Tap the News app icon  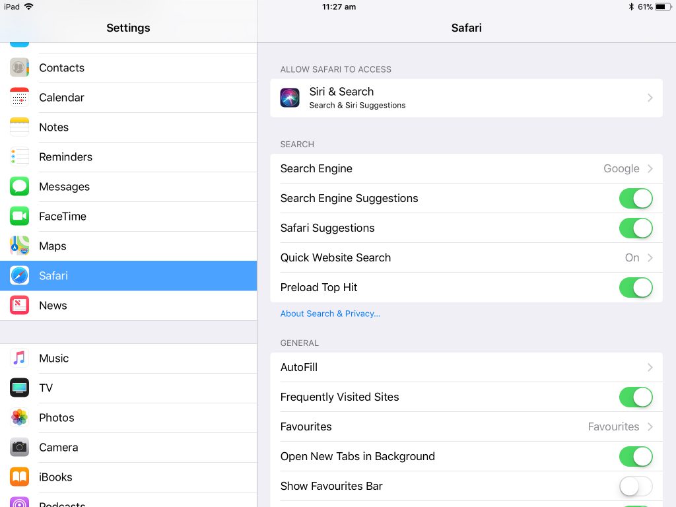(x=19, y=306)
